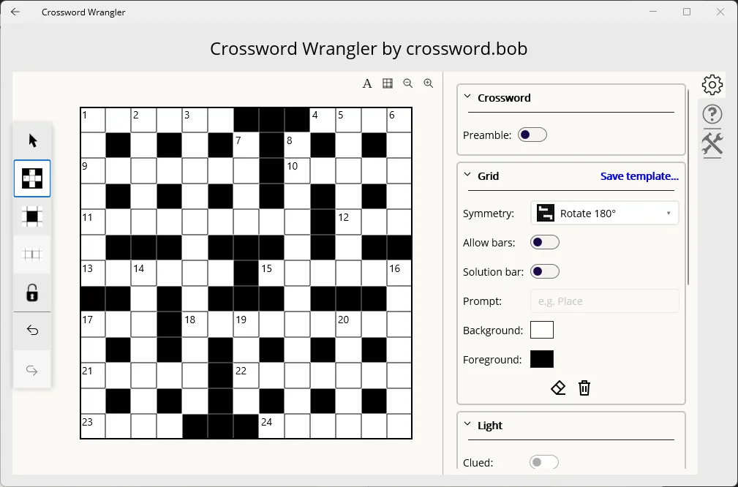Click grid cell numbered 23

pos(93,426)
